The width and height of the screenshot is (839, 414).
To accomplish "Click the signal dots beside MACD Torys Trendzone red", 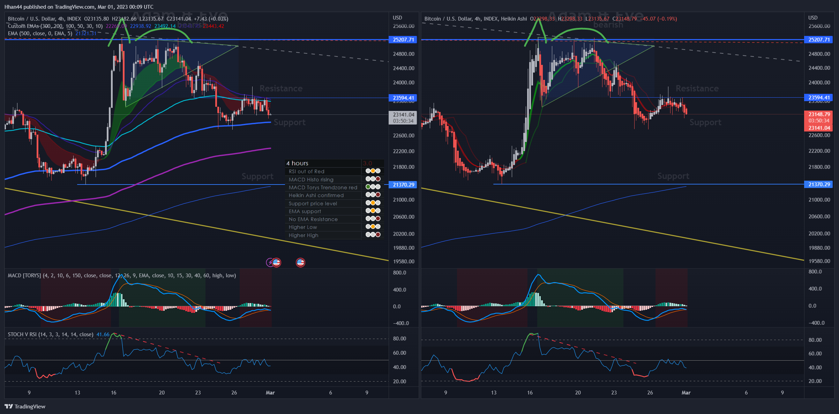I will [373, 187].
